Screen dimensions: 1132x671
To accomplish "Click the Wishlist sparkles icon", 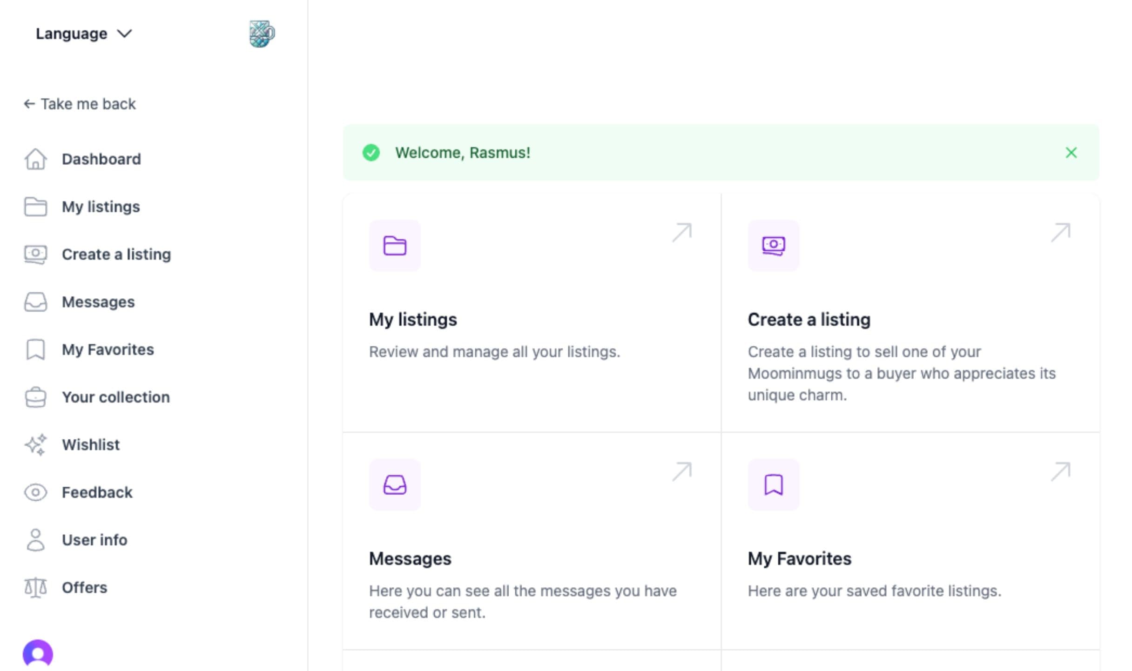I will click(x=35, y=445).
